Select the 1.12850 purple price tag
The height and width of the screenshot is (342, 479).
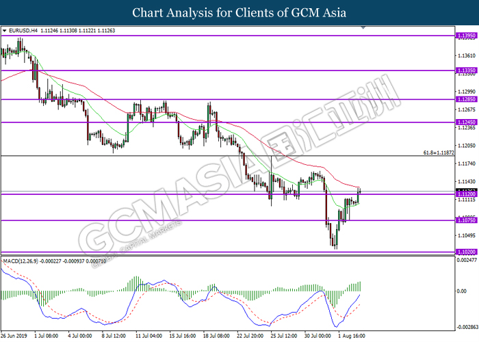click(465, 100)
